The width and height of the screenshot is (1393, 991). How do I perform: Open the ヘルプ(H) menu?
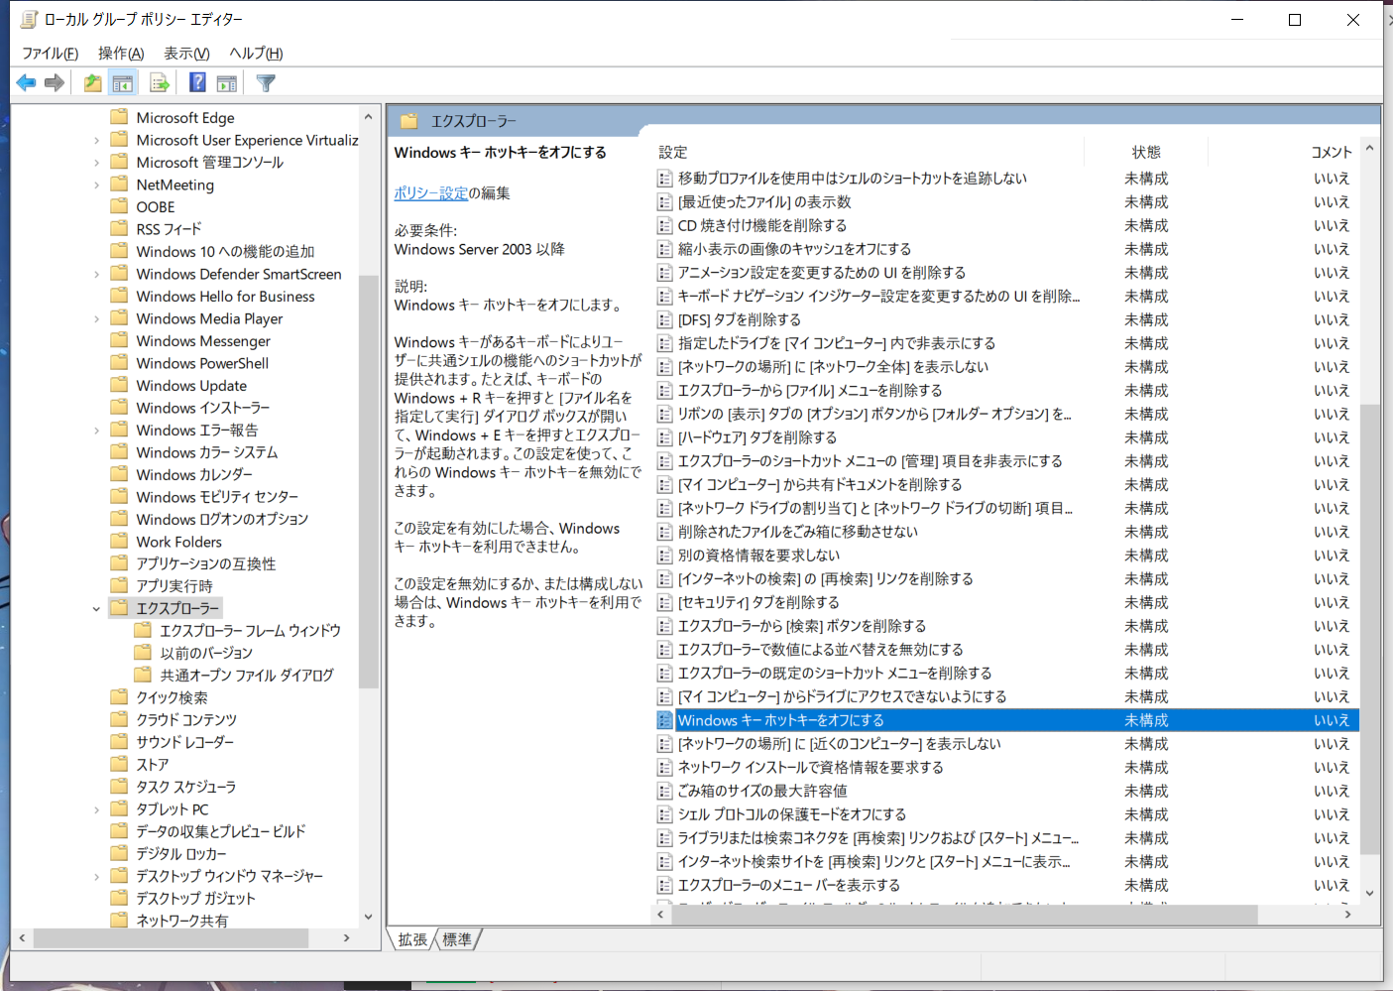point(256,54)
